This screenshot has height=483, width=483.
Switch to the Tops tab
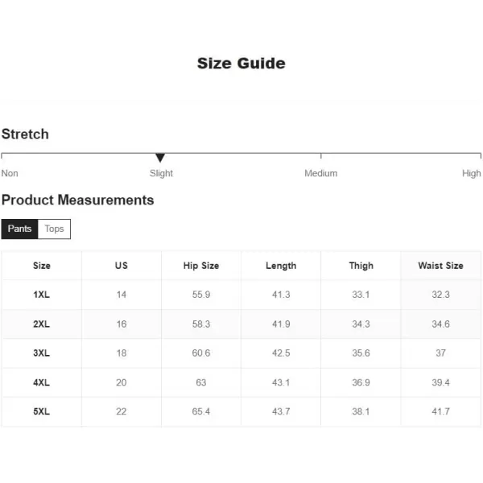pyautogui.click(x=54, y=229)
